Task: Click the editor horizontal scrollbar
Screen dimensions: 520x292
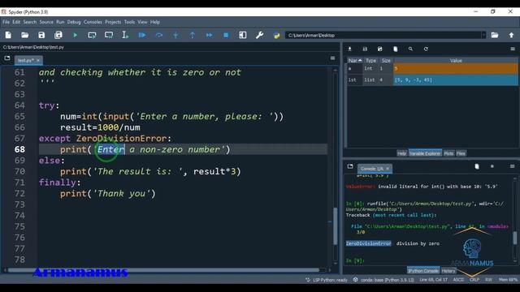Action: (x=164, y=270)
